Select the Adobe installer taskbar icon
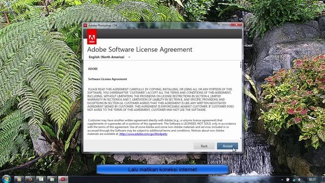 (x=63, y=179)
